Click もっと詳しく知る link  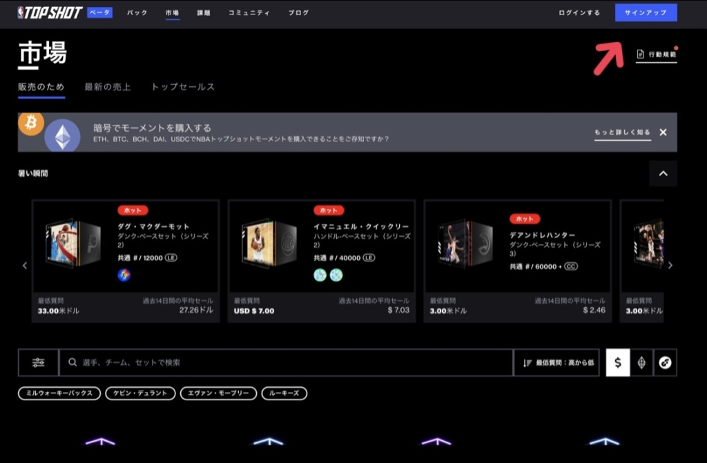tap(622, 132)
